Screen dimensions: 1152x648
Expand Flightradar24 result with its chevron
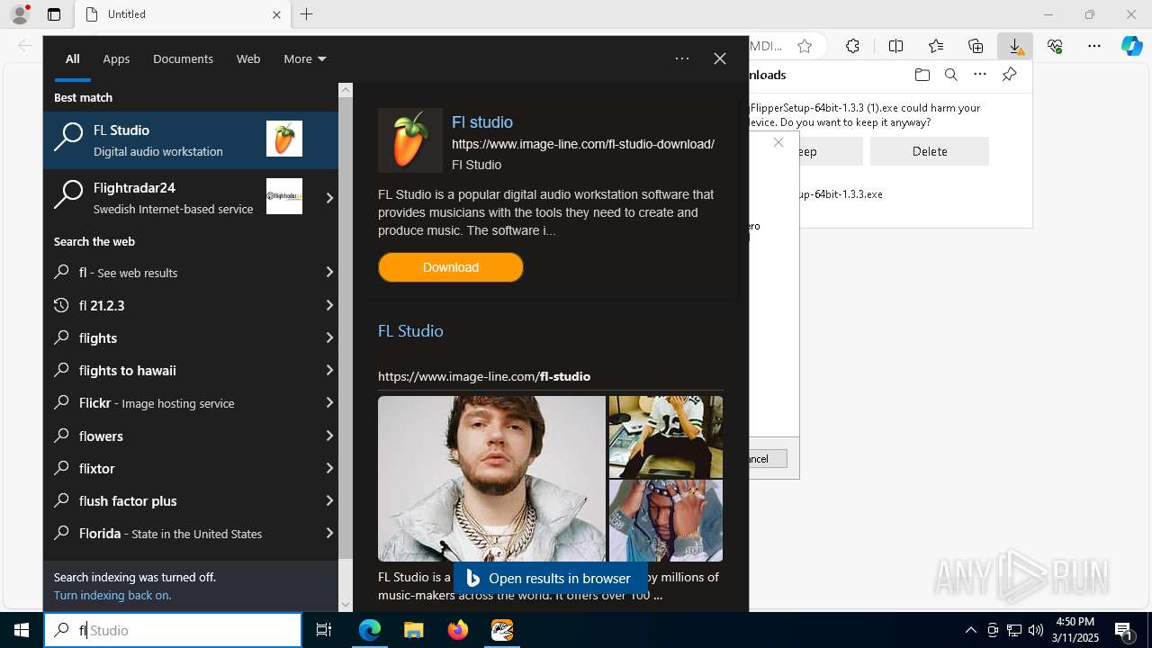[329, 198]
